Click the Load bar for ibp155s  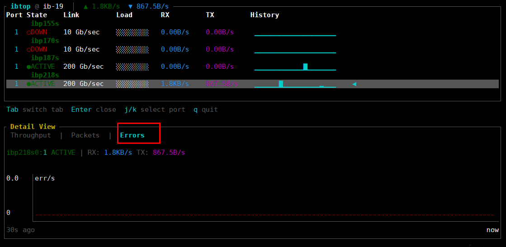coord(132,32)
